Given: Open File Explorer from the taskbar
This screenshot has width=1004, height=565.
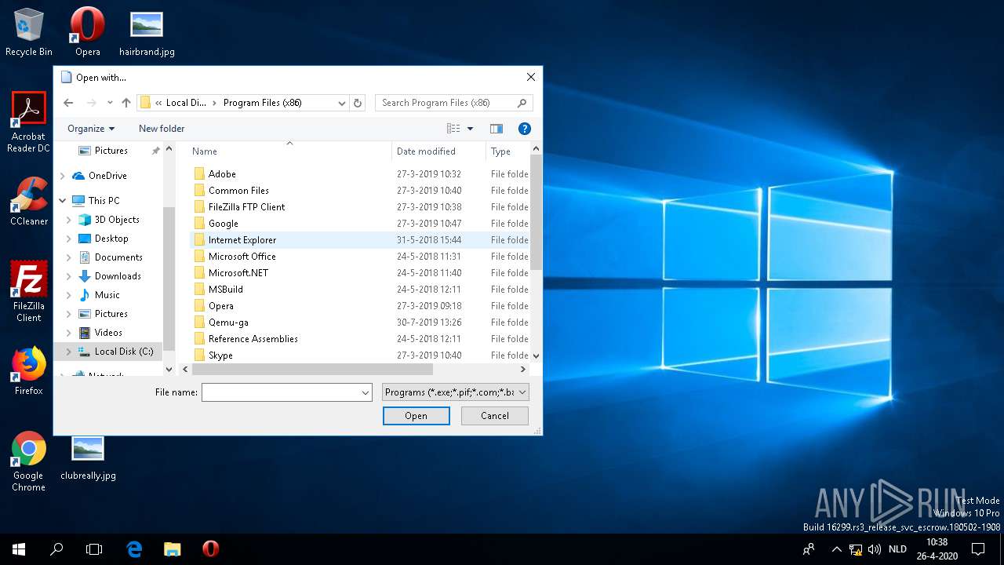Looking at the screenshot, I should pyautogui.click(x=172, y=549).
